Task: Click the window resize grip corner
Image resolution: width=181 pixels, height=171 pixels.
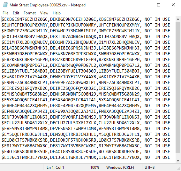Action: 179,169
